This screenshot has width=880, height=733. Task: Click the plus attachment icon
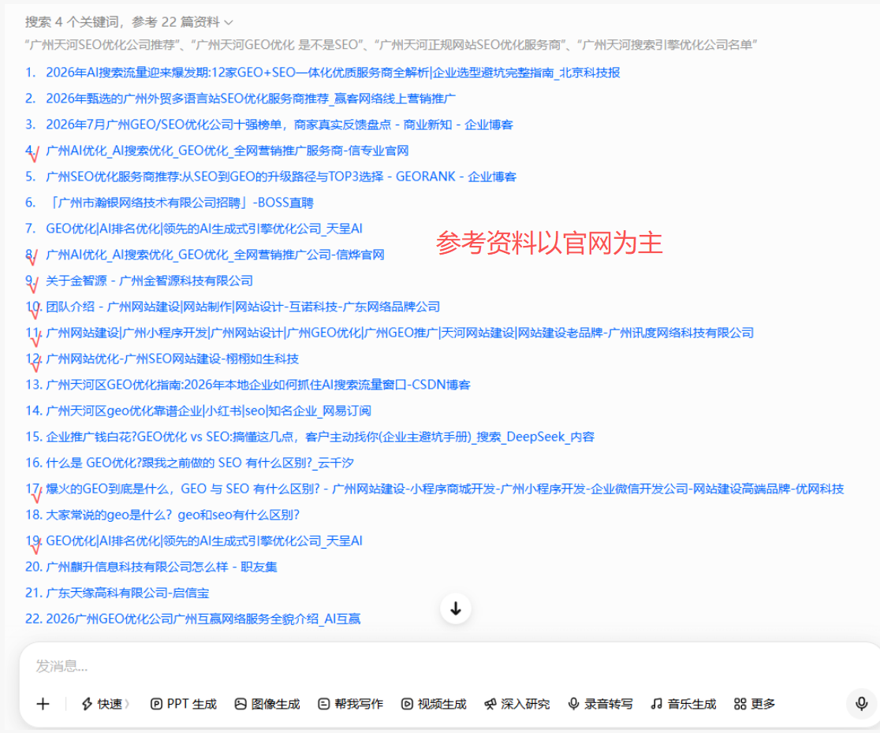tap(43, 704)
